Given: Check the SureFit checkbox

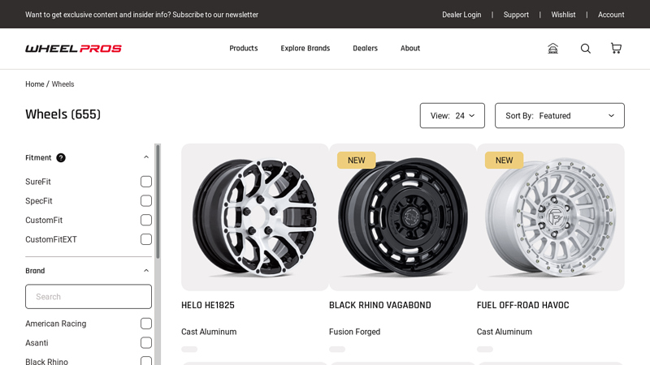Looking at the screenshot, I should 146,182.
